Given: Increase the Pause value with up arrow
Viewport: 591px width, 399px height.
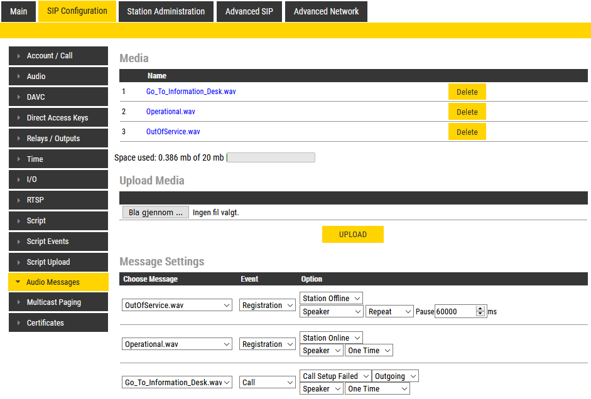Looking at the screenshot, I should pyautogui.click(x=481, y=309).
